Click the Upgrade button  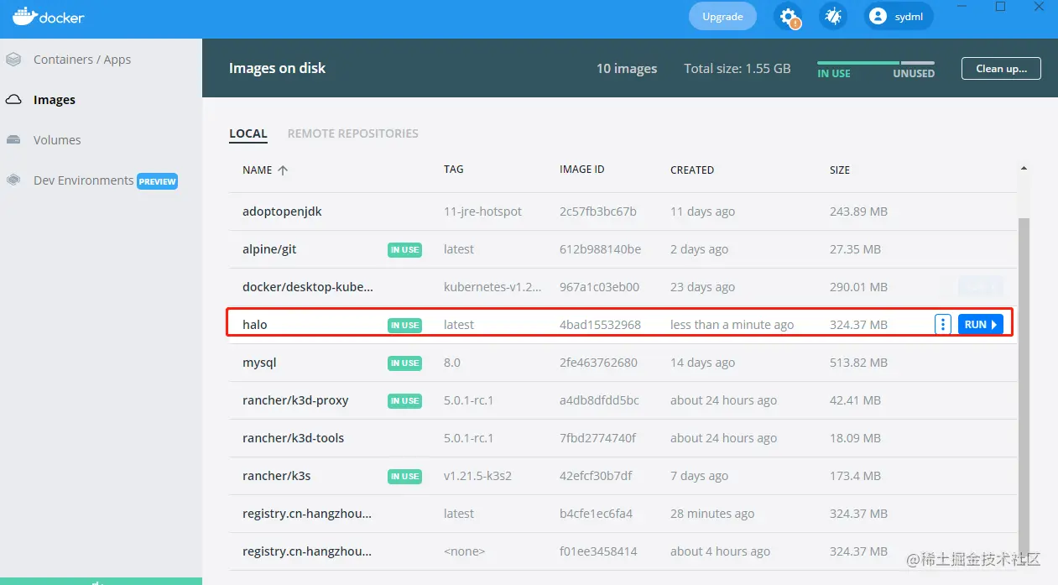tap(722, 16)
